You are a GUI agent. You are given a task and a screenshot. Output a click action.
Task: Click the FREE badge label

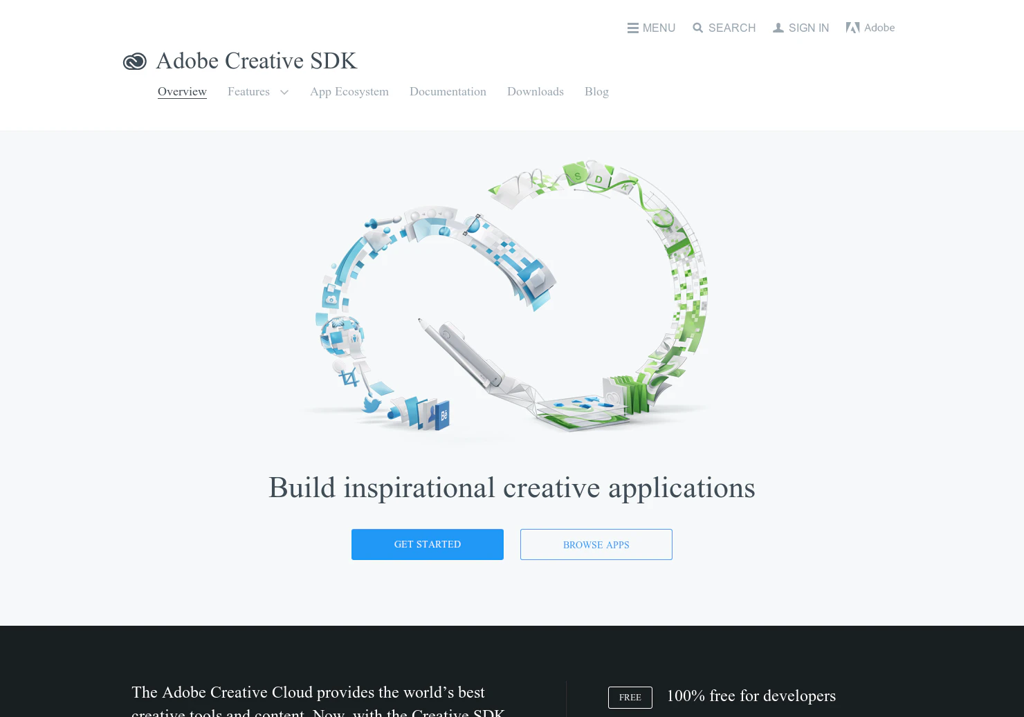click(630, 698)
